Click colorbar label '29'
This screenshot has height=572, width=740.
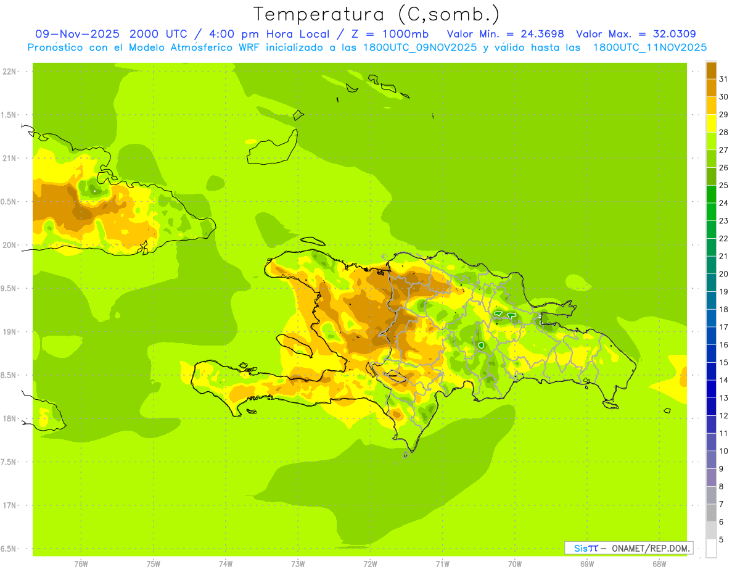(x=724, y=114)
